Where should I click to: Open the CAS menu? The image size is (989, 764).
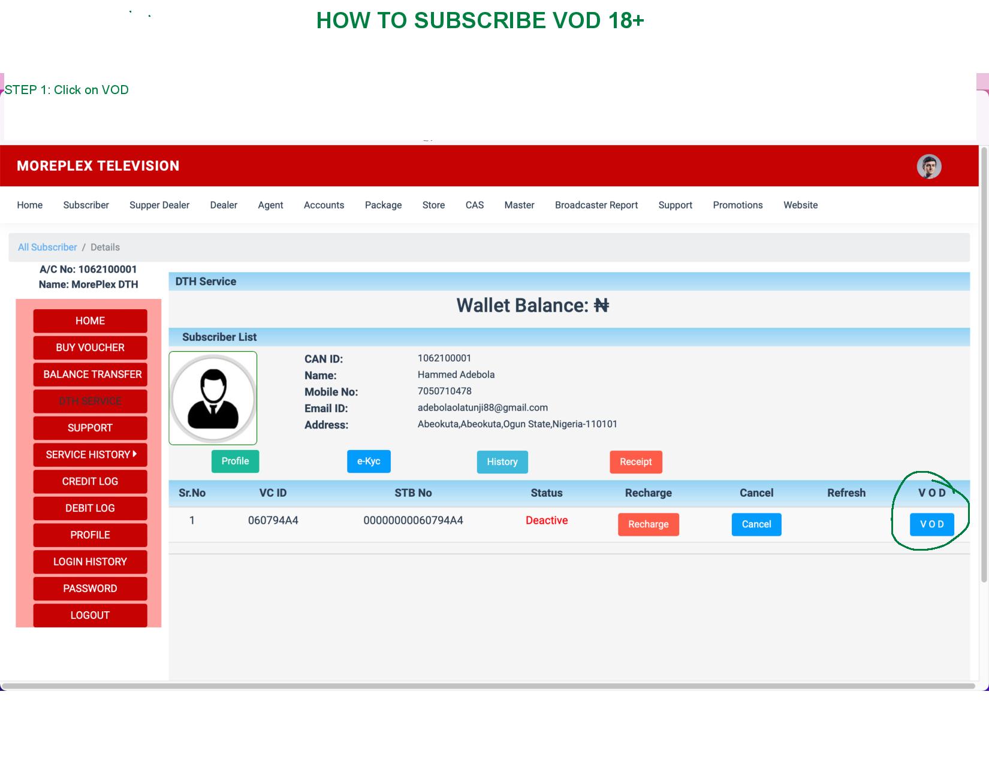475,205
